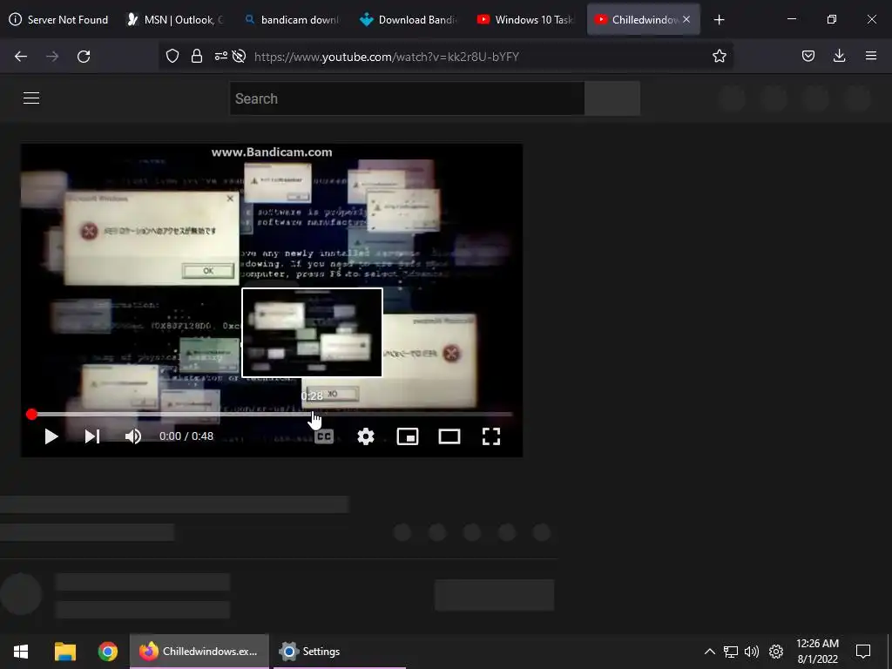This screenshot has width=892, height=669.
Task: Select Firefox Chilledwindows taskbar item
Action: (x=199, y=652)
